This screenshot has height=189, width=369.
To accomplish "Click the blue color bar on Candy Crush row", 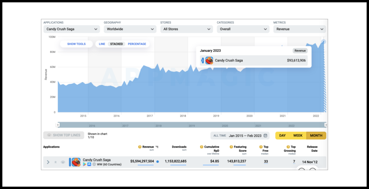I will tap(70, 162).
